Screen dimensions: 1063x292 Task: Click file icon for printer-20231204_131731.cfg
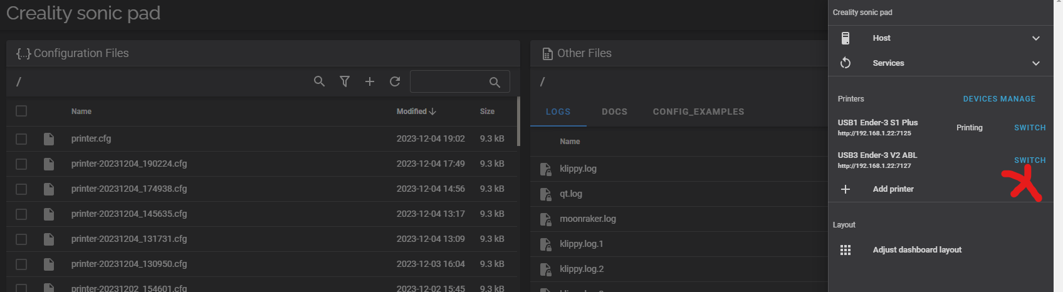pos(49,239)
